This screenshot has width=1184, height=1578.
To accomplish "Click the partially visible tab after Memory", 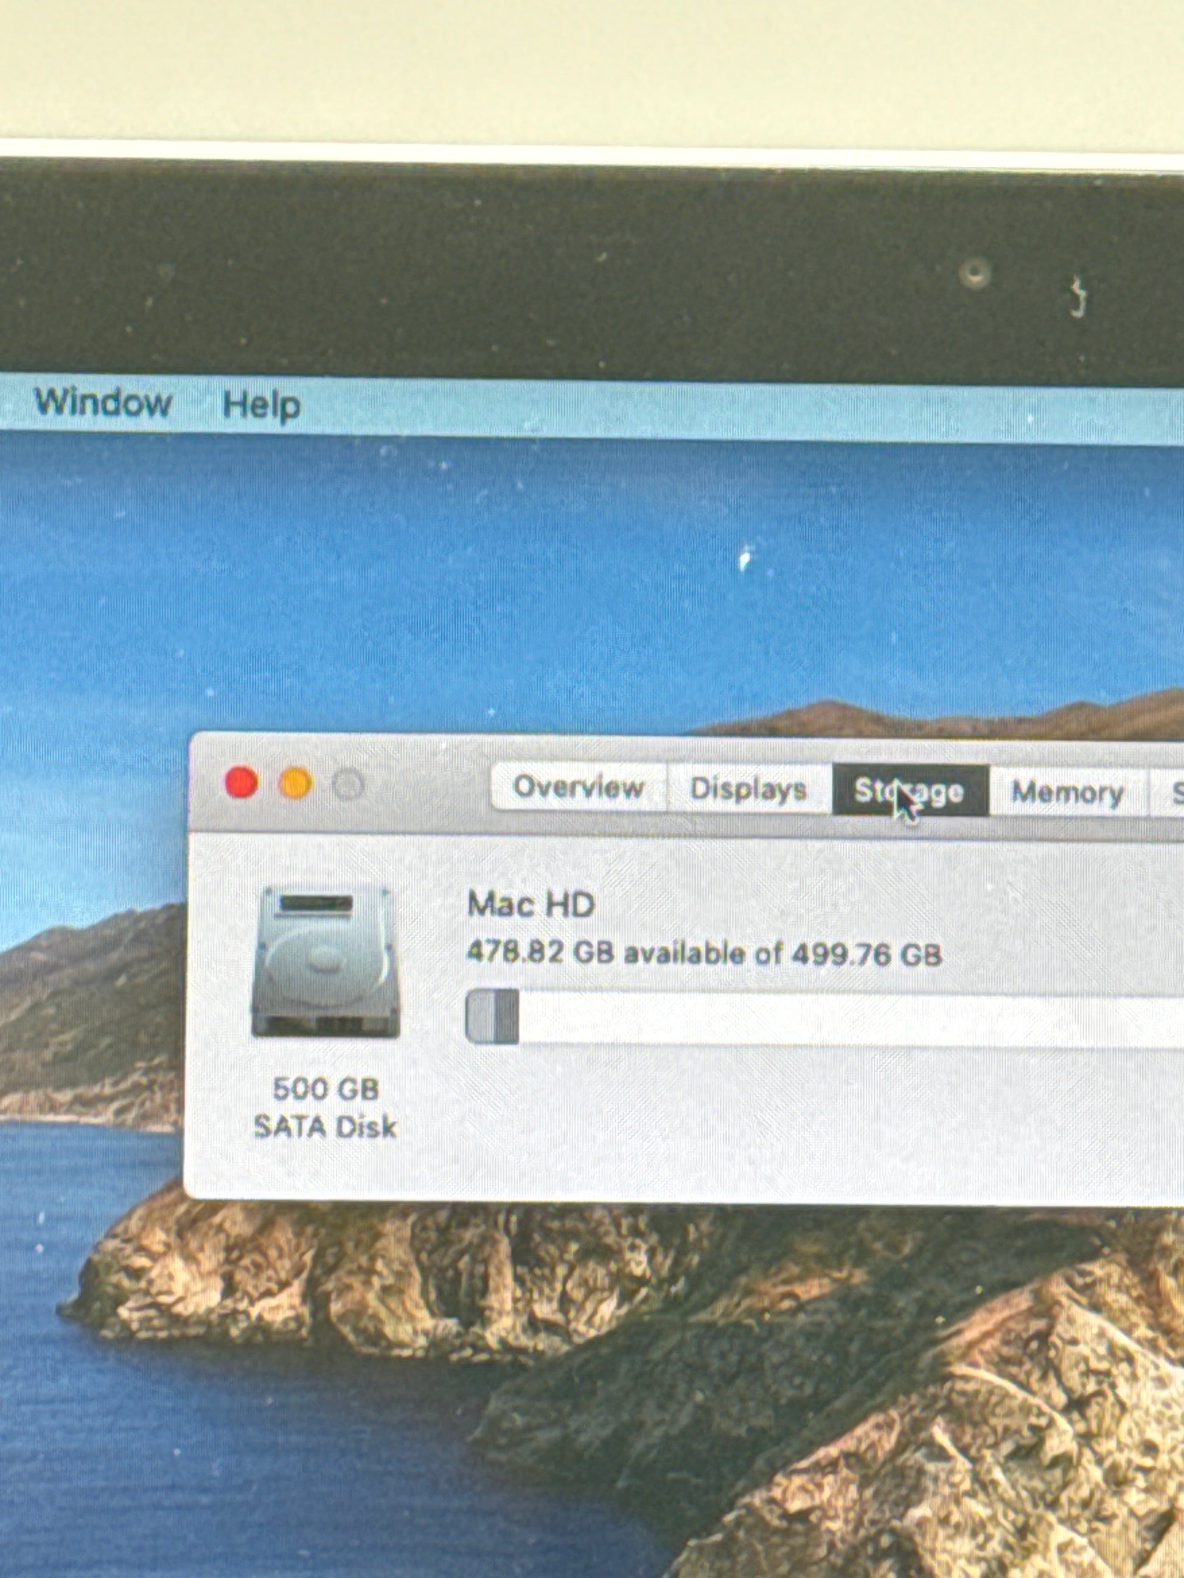I will (x=1172, y=794).
